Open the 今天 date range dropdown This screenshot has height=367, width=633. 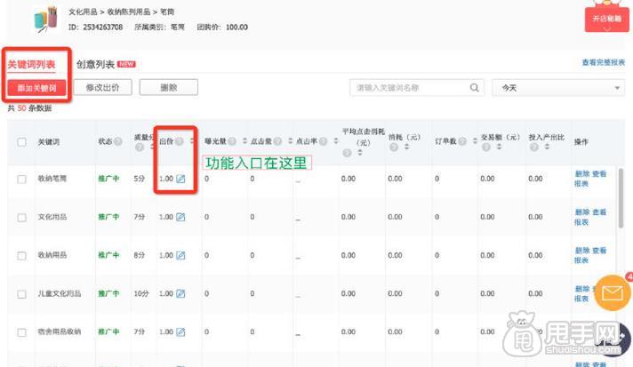558,88
